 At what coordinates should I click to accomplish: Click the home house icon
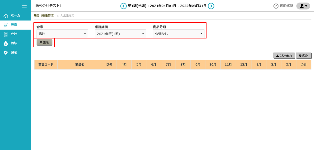(x=6, y=16)
